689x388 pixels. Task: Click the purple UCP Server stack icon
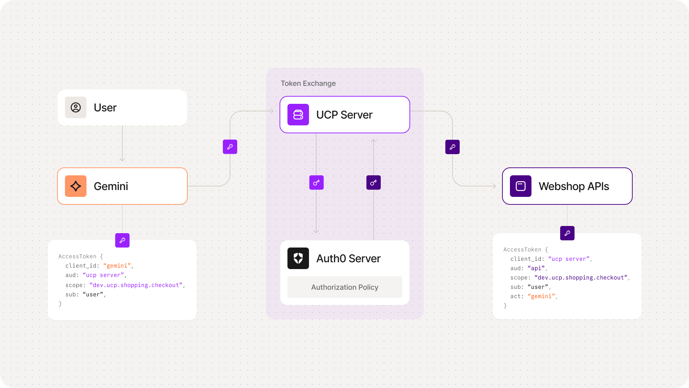[298, 115]
